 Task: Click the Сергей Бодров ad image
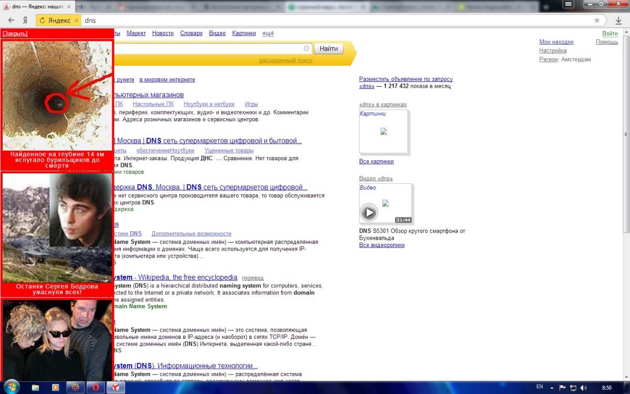pyautogui.click(x=57, y=228)
